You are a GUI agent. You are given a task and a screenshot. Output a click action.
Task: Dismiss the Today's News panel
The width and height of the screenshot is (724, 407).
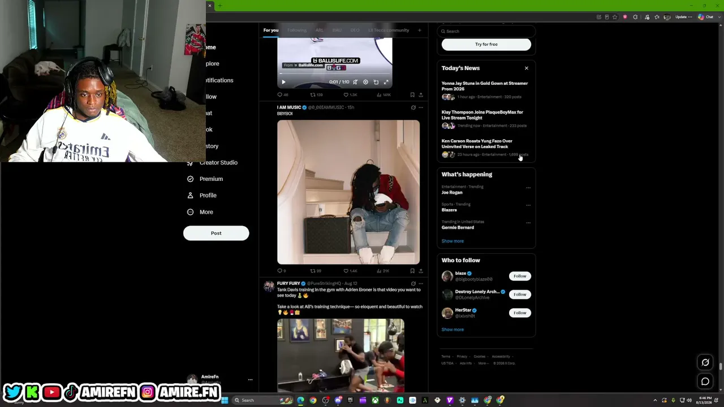point(526,68)
